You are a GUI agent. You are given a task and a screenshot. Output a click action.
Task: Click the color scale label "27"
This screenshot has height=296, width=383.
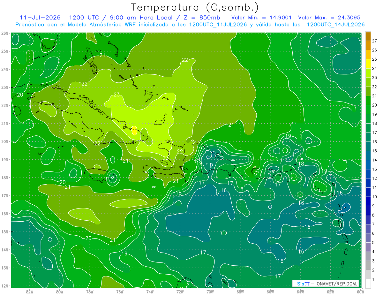374,41
